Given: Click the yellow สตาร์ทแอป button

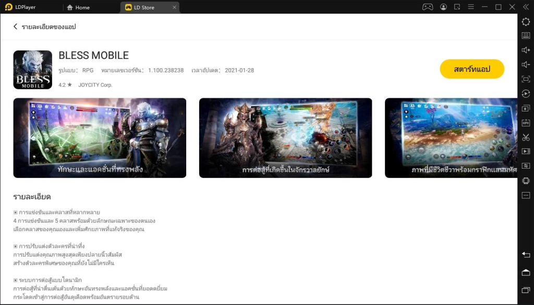Looking at the screenshot, I should [x=471, y=69].
